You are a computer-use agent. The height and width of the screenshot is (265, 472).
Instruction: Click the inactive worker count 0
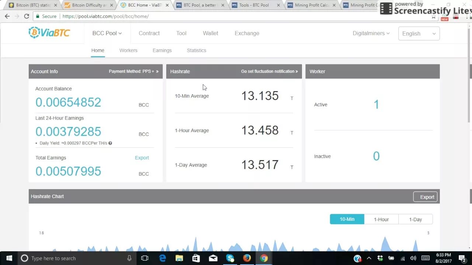coord(376,156)
